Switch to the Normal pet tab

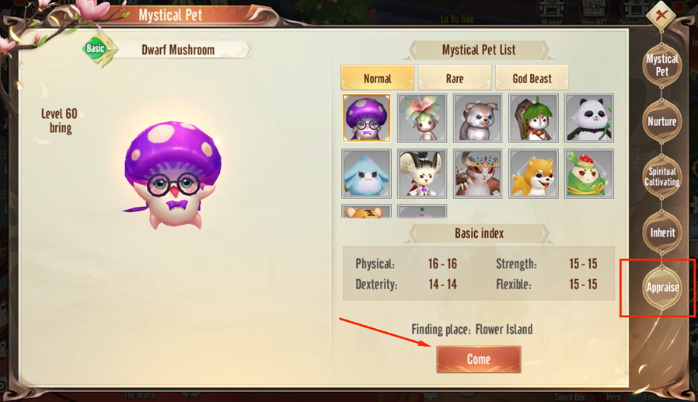(x=378, y=78)
